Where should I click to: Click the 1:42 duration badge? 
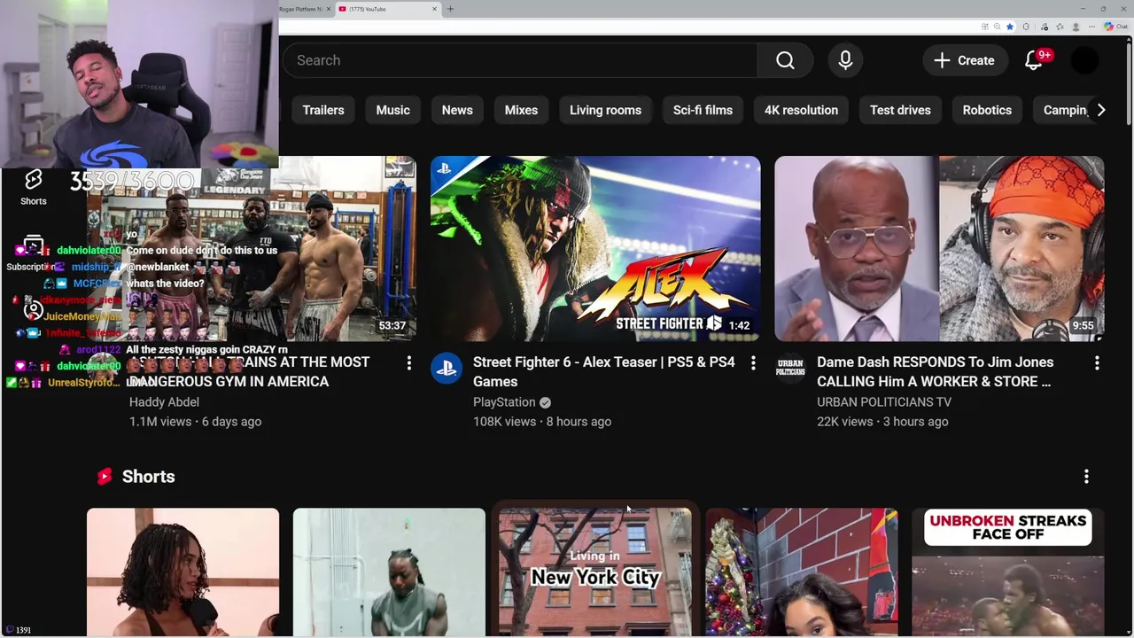739,325
